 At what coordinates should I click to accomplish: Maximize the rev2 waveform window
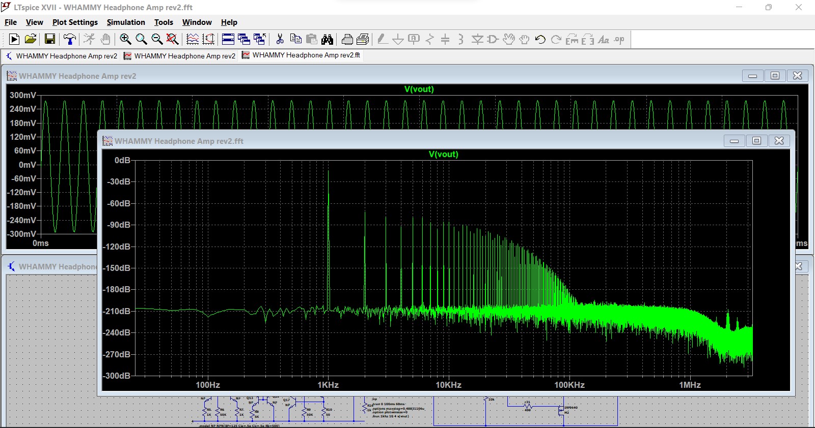coord(775,76)
